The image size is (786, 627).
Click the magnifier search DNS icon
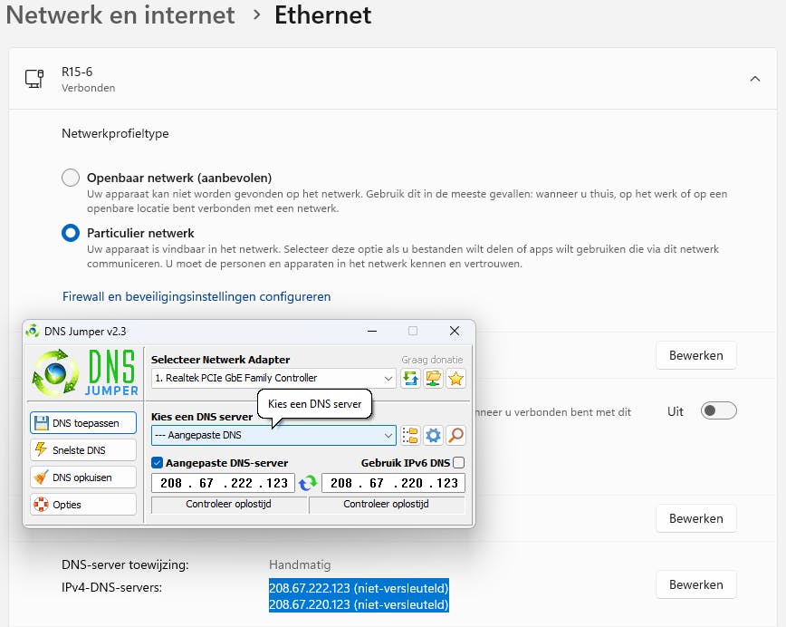click(455, 436)
